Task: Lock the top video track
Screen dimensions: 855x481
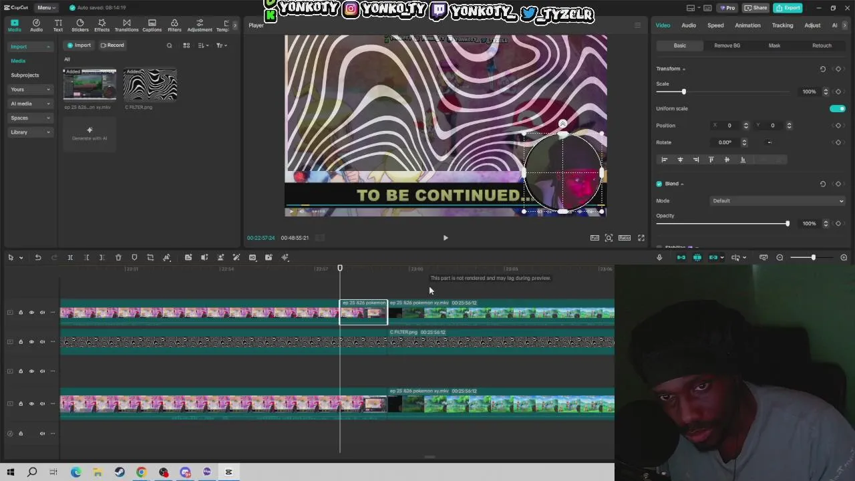Action: [x=21, y=313]
